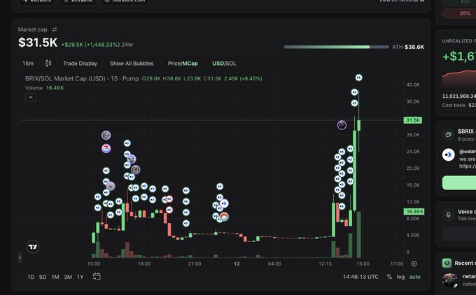The image size is (476, 295).
Task: Click the 25% red button
Action: 459,13
